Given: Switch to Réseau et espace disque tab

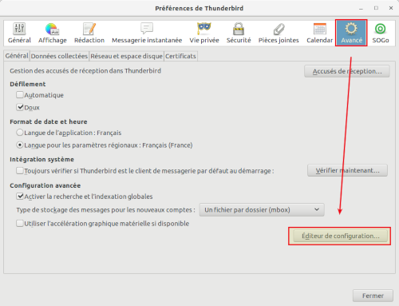Looking at the screenshot, I should [x=126, y=56].
